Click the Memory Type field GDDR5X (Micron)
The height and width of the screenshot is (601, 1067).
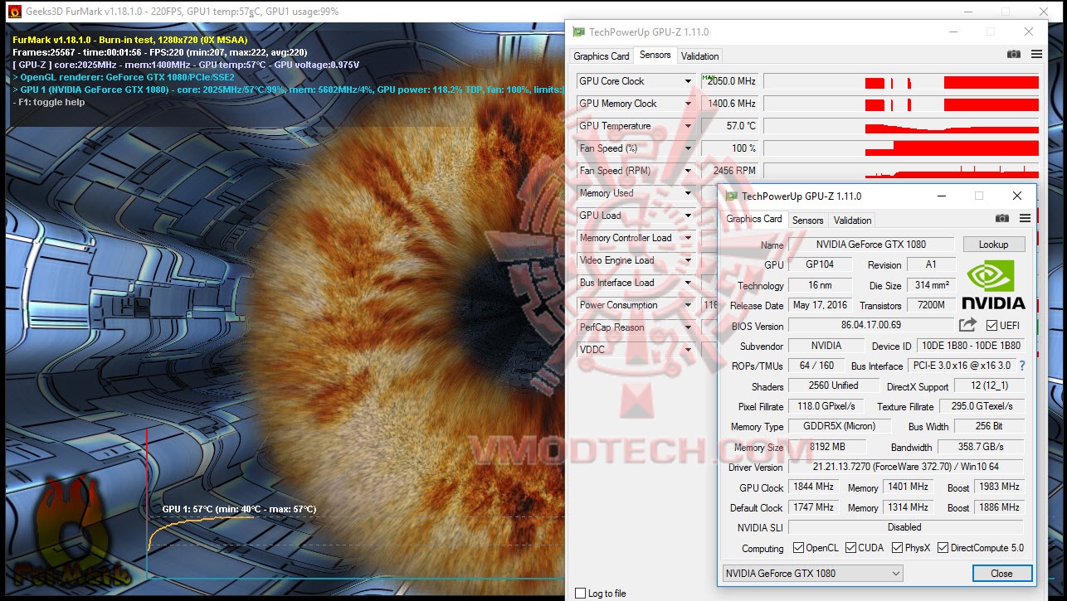(840, 426)
